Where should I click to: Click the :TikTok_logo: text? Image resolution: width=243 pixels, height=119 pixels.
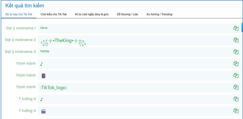(x=53, y=88)
